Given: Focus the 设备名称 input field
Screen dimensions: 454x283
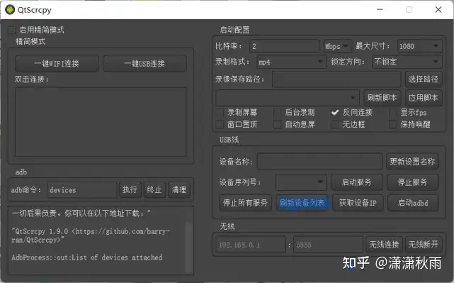Looking at the screenshot, I should [x=319, y=162].
